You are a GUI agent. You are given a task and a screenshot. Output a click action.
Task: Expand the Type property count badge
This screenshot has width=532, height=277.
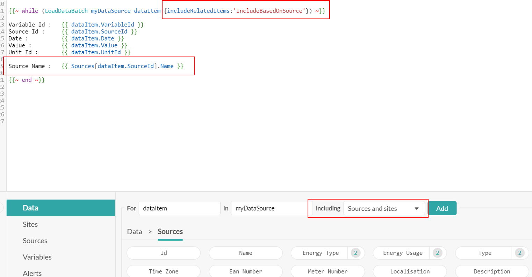pos(519,253)
